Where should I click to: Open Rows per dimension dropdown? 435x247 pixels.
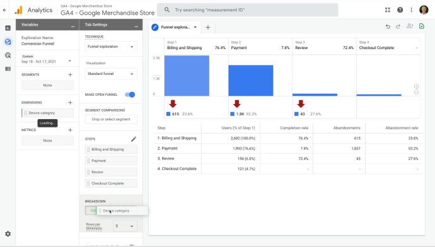125,226
